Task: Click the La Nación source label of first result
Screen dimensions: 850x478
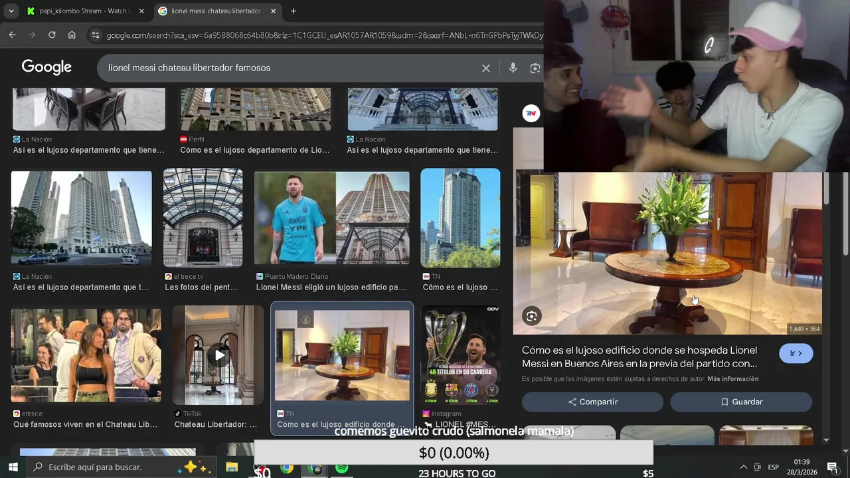Action: (x=33, y=139)
